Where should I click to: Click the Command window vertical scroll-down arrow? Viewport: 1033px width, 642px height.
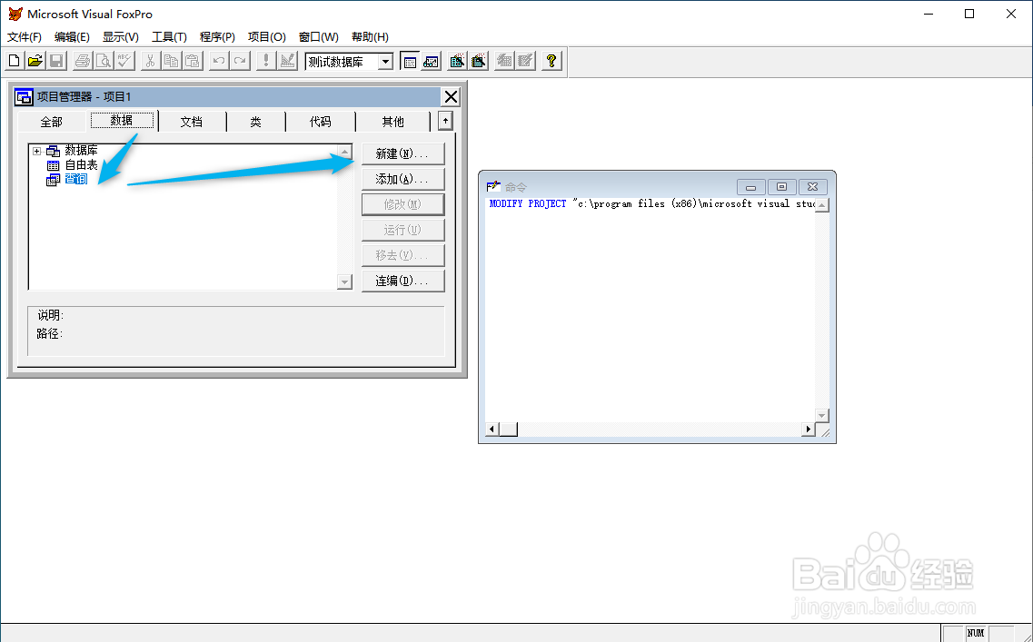[821, 416]
